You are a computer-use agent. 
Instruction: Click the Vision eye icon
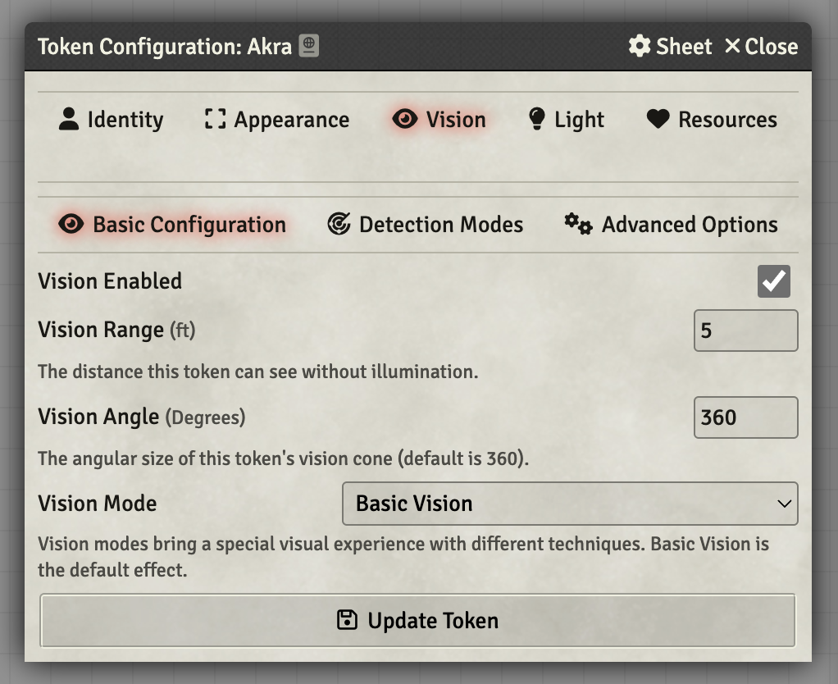[x=406, y=119]
